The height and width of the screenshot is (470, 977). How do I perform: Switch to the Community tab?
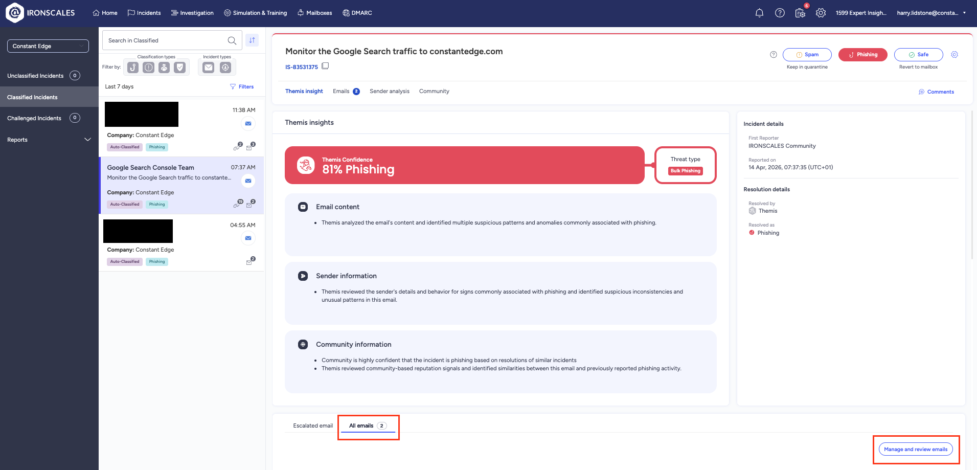[x=434, y=92]
